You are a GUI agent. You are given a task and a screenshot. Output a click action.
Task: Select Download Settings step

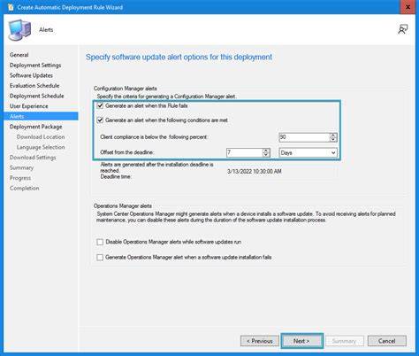pos(33,158)
